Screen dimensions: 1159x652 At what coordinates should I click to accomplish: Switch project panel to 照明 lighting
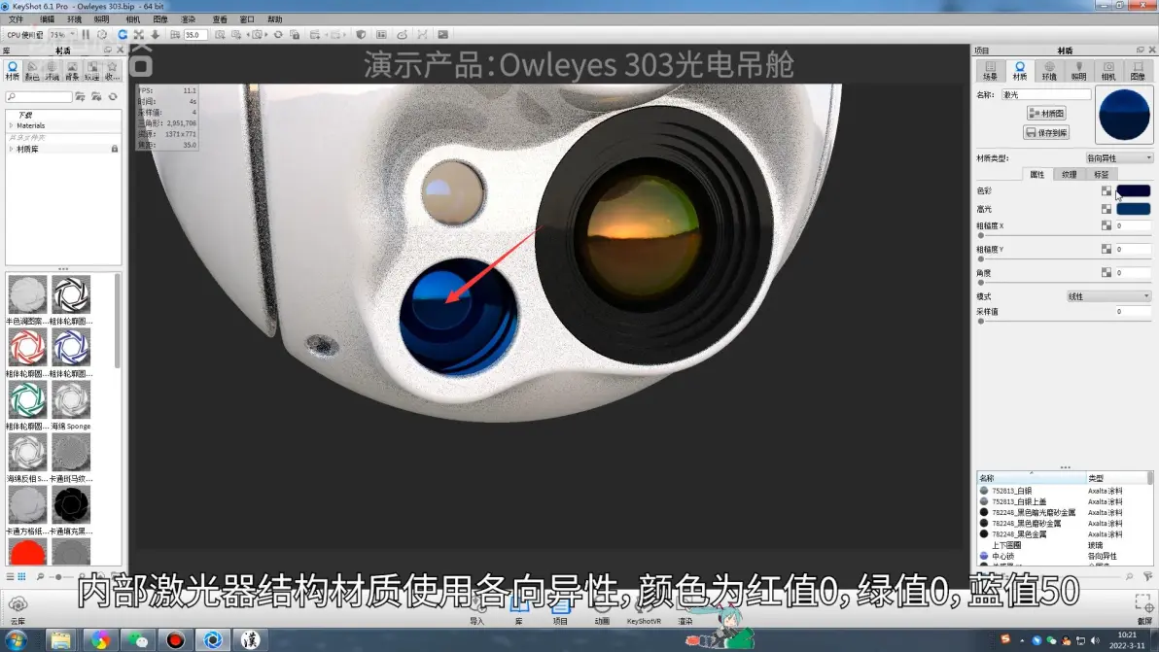[1078, 71]
